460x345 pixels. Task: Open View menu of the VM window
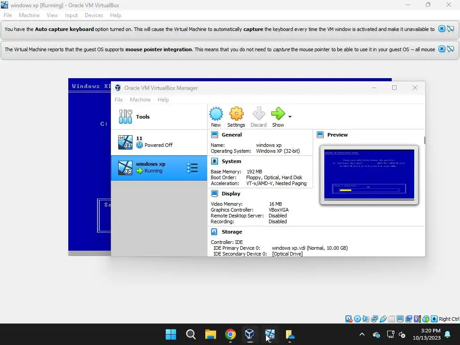pyautogui.click(x=52, y=15)
